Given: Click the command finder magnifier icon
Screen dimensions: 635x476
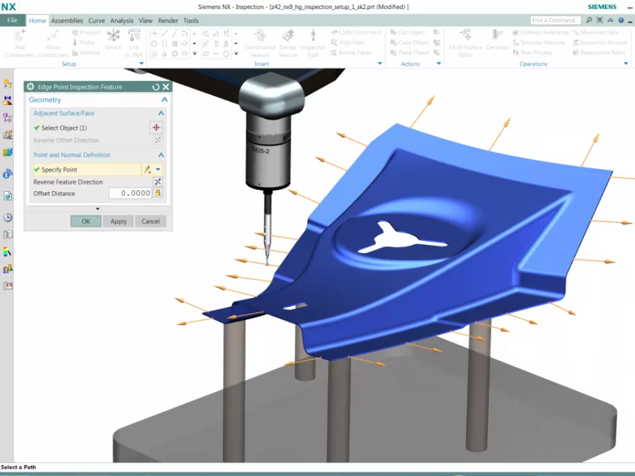Looking at the screenshot, I should [589, 20].
